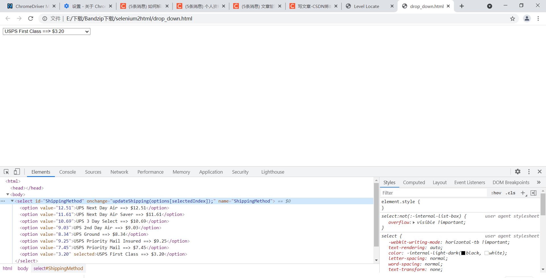546x278 pixels.
Task: Select the UPS Next Day Air option node
Action: pyautogui.click(x=94, y=208)
